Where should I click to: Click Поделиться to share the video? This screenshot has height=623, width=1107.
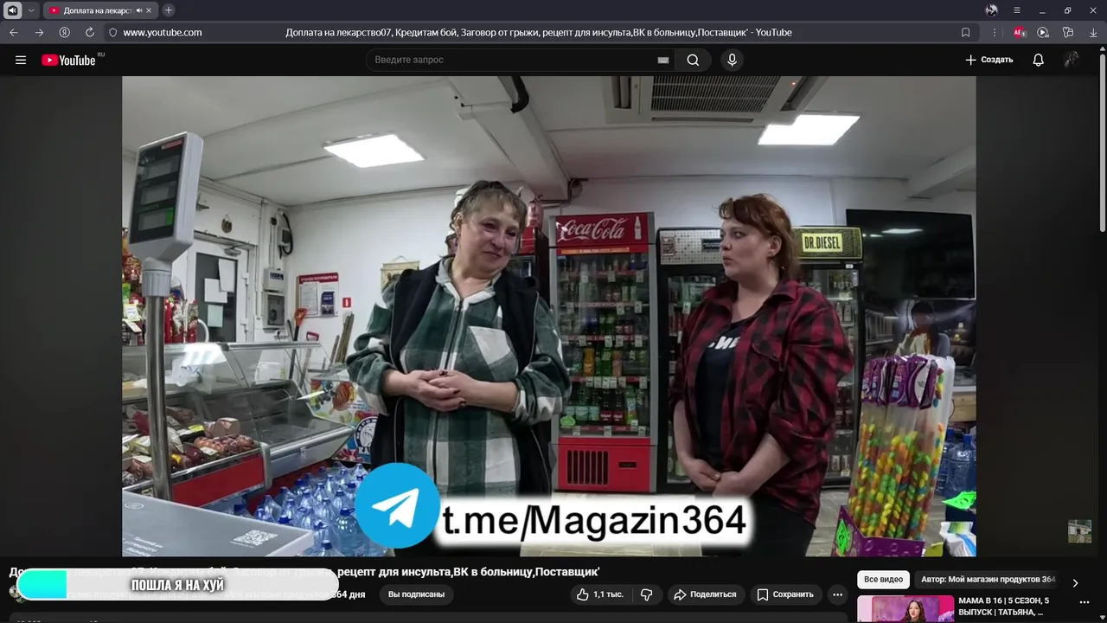[x=705, y=594]
